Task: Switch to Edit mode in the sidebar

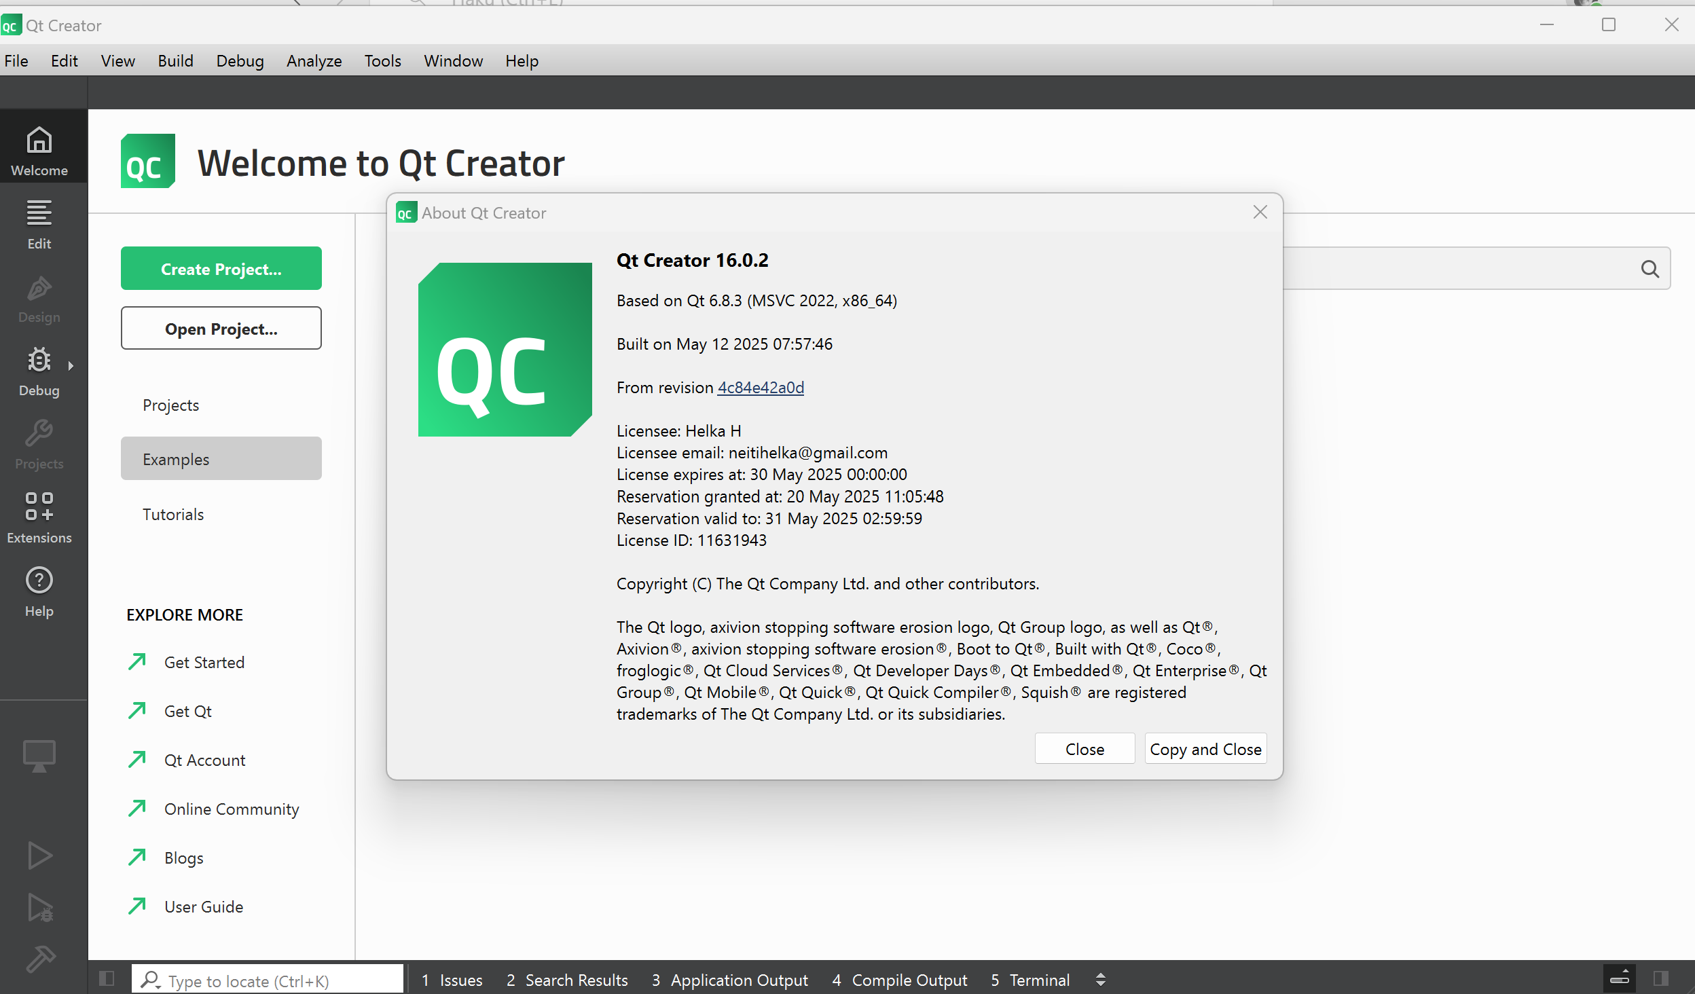Action: [x=39, y=225]
